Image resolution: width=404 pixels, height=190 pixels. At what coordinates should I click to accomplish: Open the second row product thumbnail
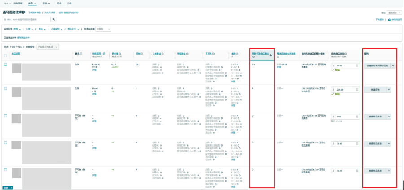click(x=17, y=92)
